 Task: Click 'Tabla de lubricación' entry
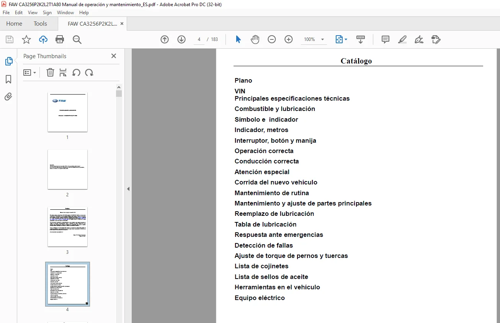click(x=266, y=224)
